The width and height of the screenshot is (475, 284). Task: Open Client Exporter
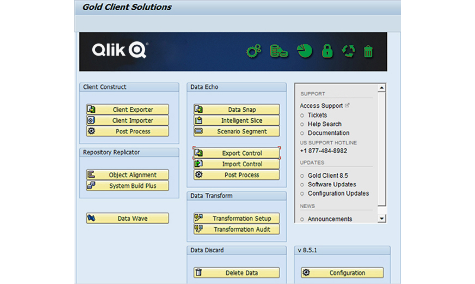127,110
